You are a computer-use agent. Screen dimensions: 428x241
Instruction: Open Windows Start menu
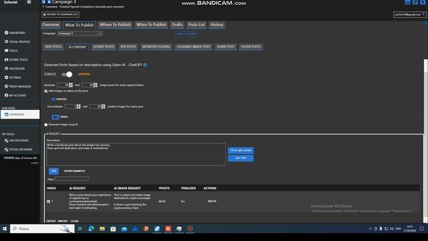tap(5, 229)
